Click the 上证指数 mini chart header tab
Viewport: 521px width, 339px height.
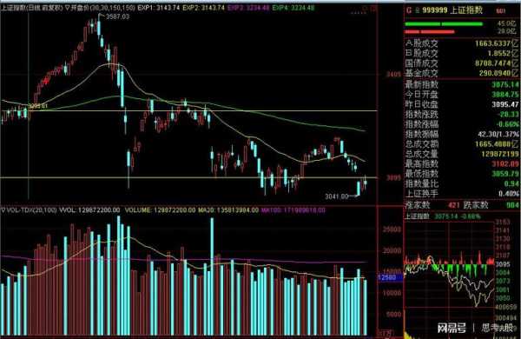[x=418, y=216]
